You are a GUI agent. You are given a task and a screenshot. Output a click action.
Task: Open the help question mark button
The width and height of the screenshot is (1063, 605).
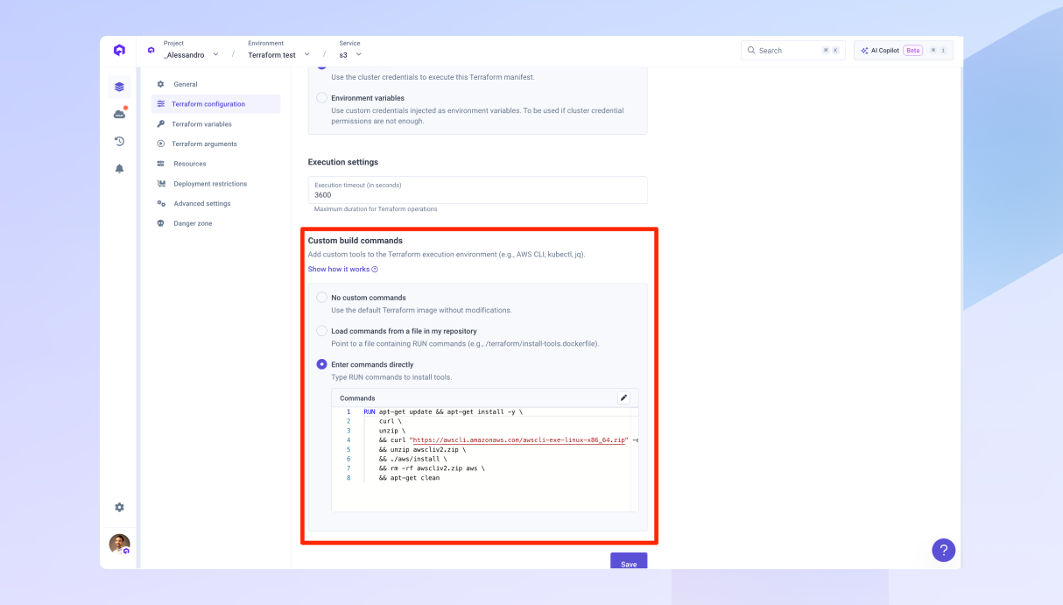click(x=943, y=550)
